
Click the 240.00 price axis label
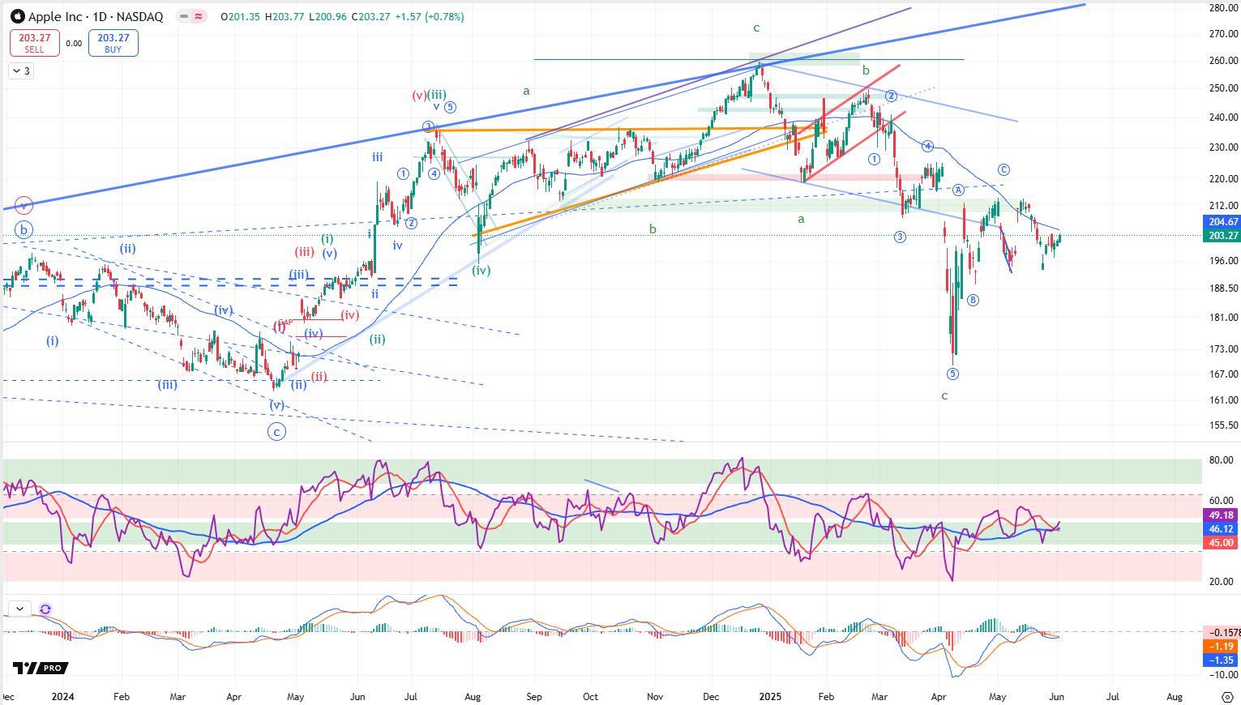pos(1222,117)
